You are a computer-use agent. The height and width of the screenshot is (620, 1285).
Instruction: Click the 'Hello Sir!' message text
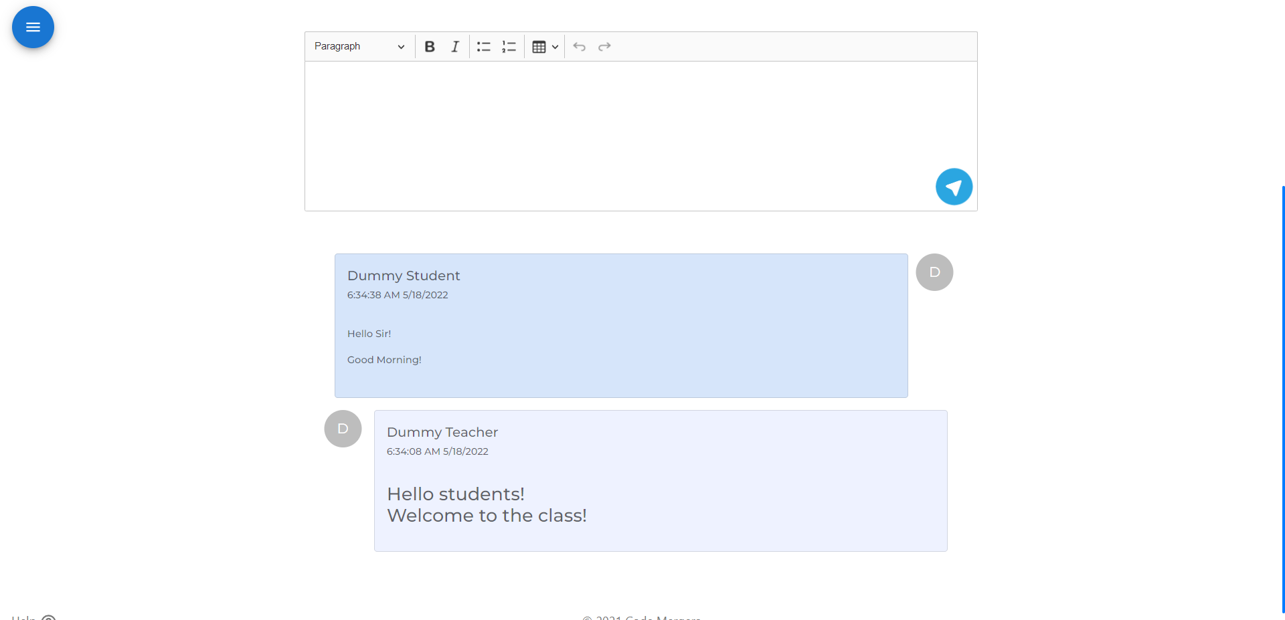click(x=369, y=334)
